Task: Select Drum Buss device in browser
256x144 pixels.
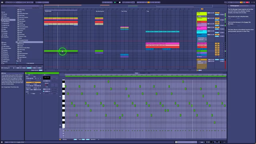Action: (x=22, y=34)
